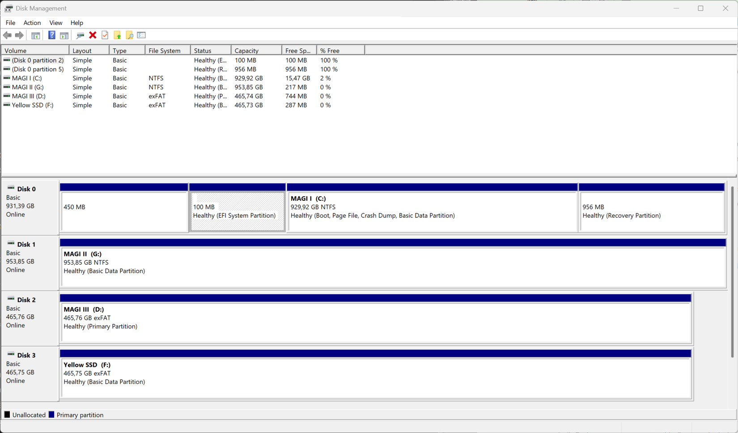738x433 pixels.
Task: Open the View menu
Action: tap(55, 23)
